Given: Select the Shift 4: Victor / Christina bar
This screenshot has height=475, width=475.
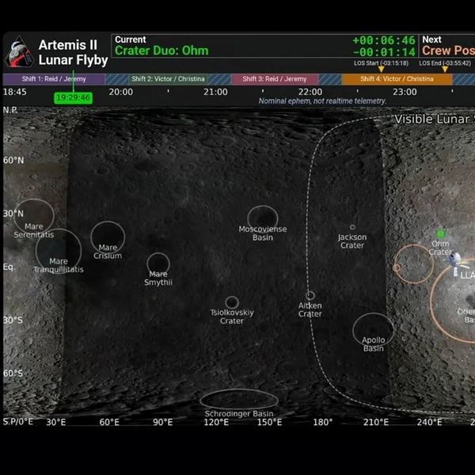Looking at the screenshot, I should (397, 79).
